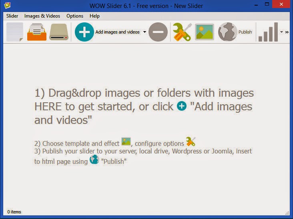Show more toolbar items with double chevron
This screenshot has width=293, height=219.
(287, 32)
